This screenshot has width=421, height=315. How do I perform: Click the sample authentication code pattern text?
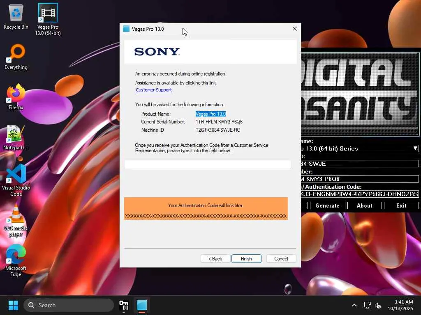206,216
